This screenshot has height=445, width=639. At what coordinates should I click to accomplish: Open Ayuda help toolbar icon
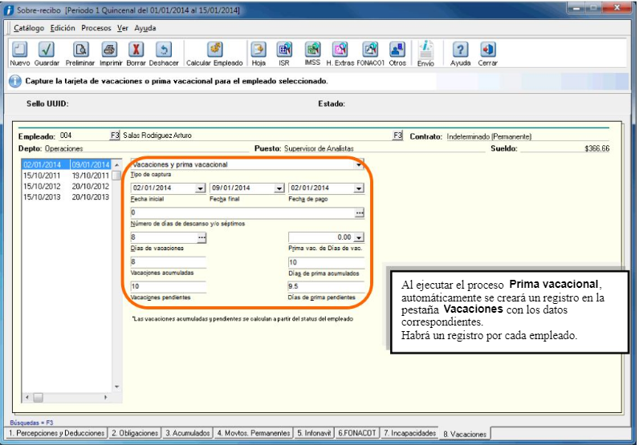(460, 50)
